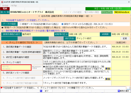The height and width of the screenshot is (93, 131).
Task: Start step 2 徴収高計算書データ送信
Action: pos(22,52)
